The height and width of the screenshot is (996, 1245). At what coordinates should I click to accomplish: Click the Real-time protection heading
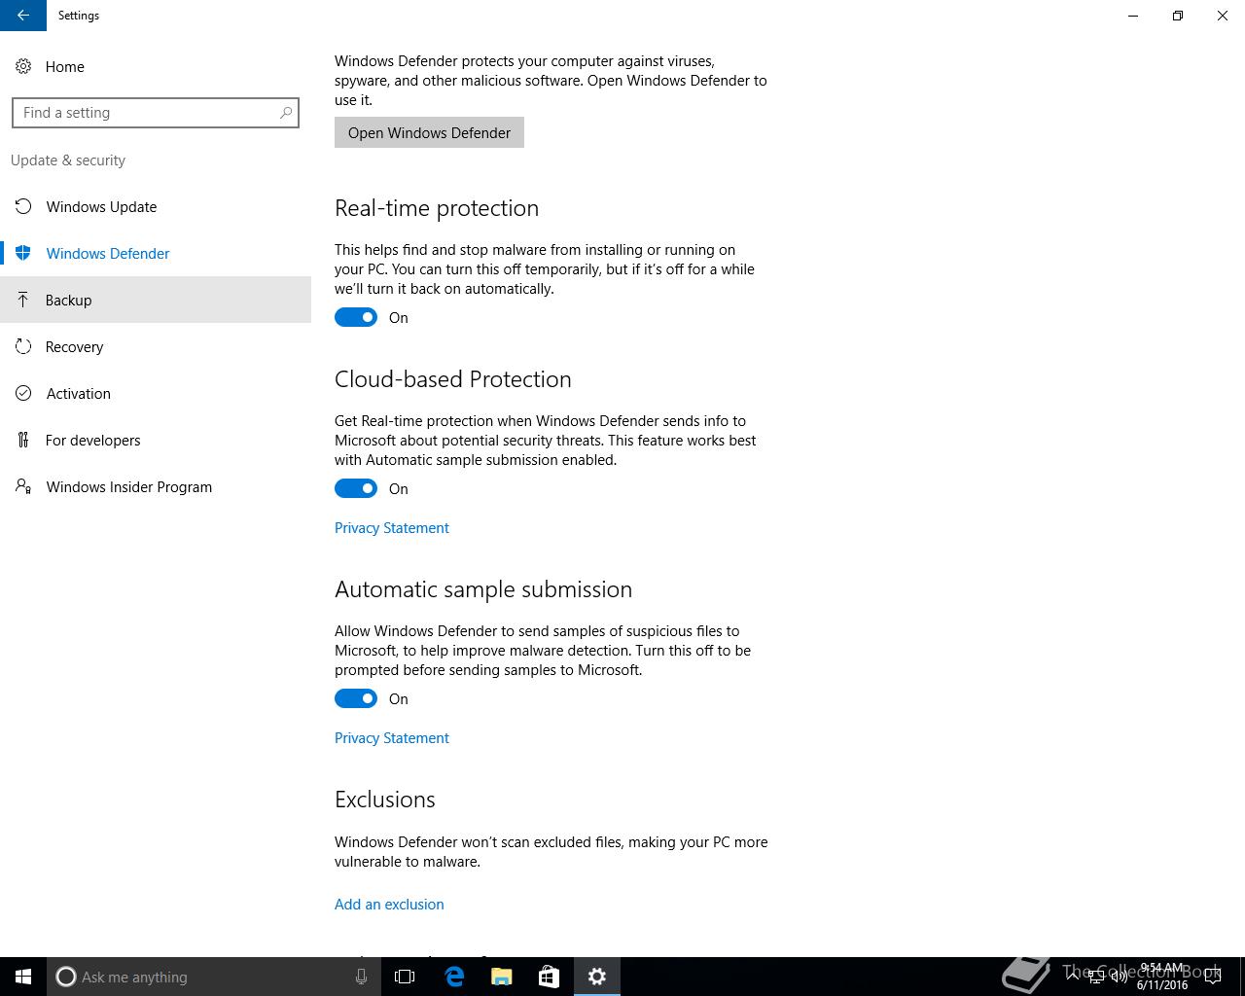(437, 208)
